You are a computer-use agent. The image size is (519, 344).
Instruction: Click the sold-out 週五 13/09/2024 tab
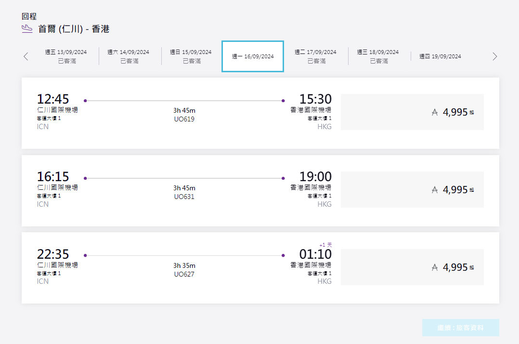66,56
